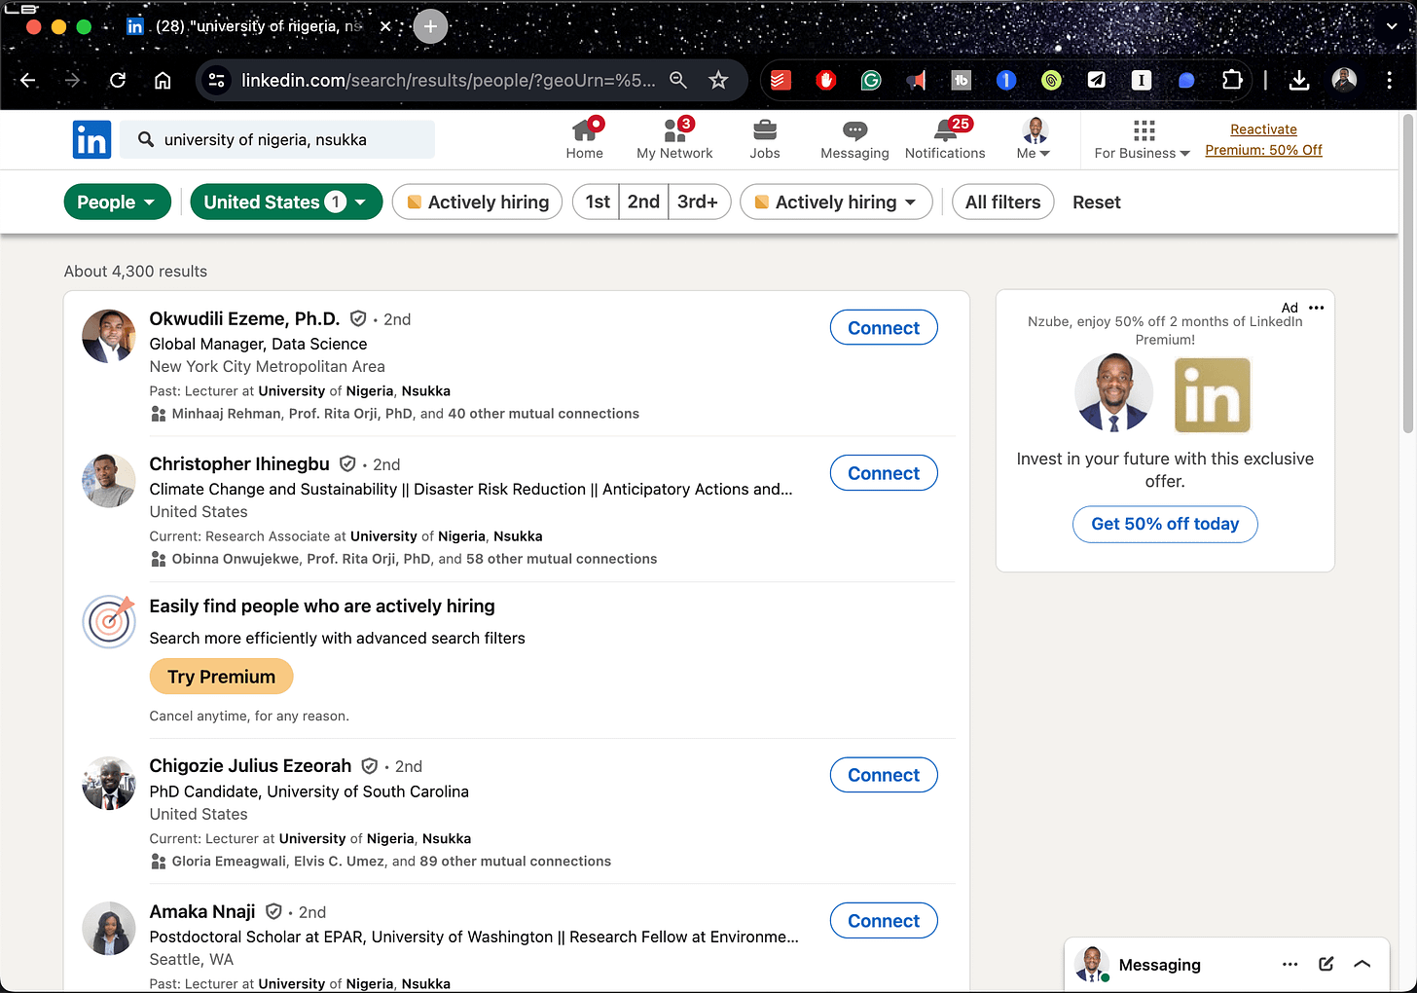The image size is (1417, 993).
Task: Click the zoom magnifier icon in address bar
Action: point(678,80)
